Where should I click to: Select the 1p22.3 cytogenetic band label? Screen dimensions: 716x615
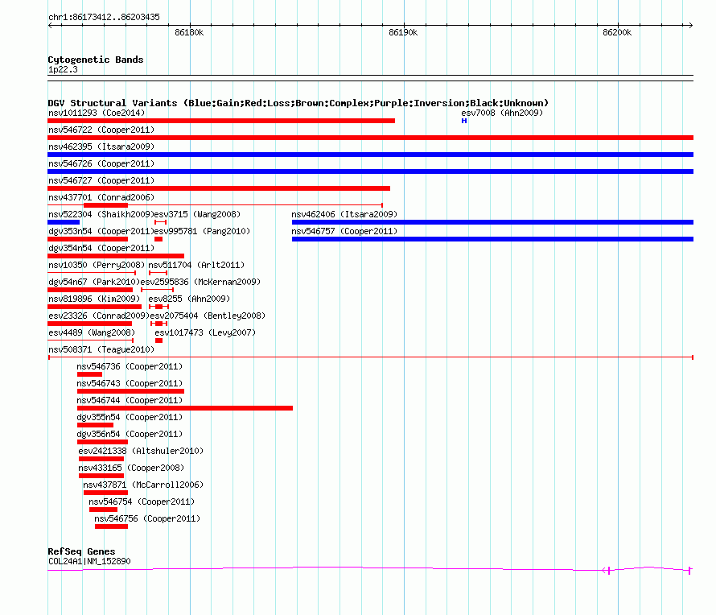63,69
